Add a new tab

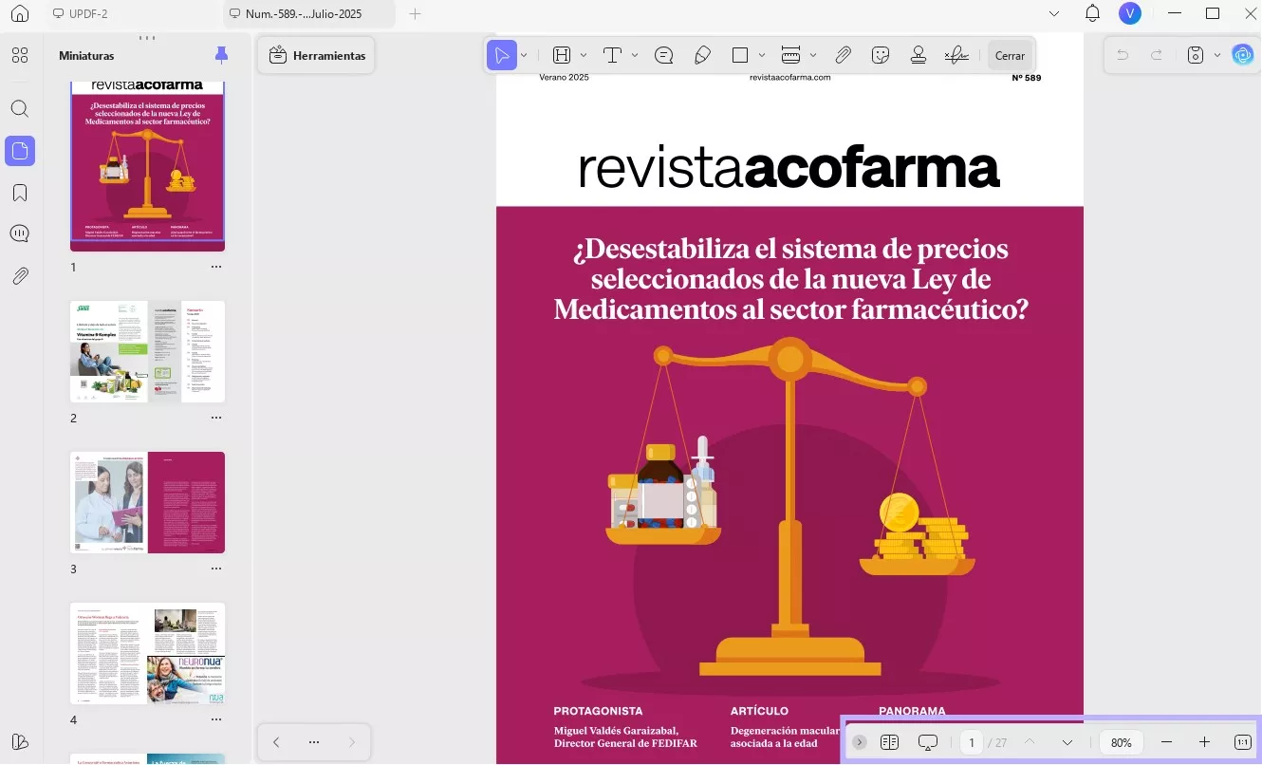click(x=415, y=14)
